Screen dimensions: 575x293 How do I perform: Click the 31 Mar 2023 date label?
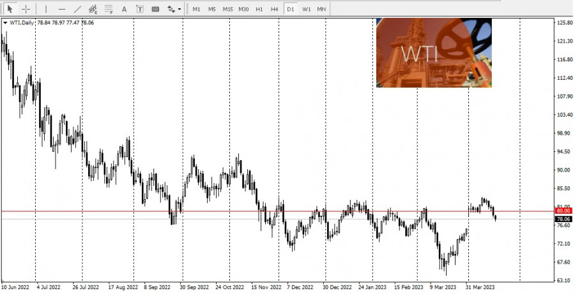click(x=480, y=287)
